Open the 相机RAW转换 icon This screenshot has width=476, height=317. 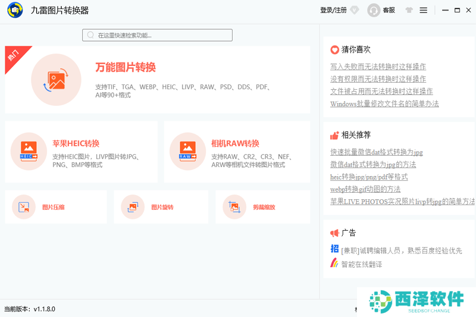(187, 151)
